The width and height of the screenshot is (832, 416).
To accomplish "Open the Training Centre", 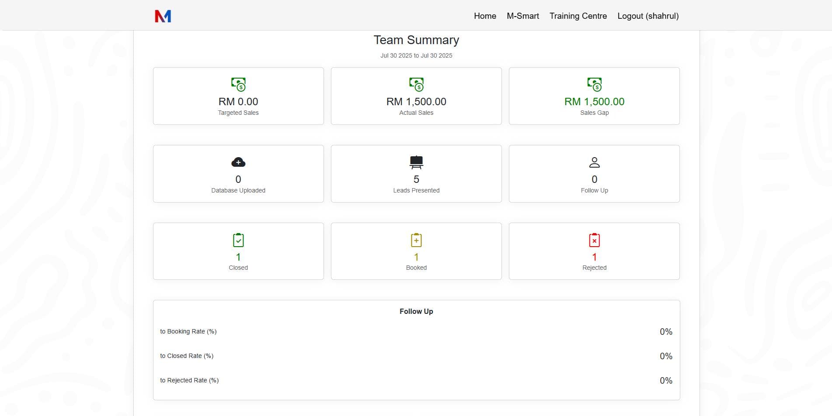I will click(x=578, y=16).
